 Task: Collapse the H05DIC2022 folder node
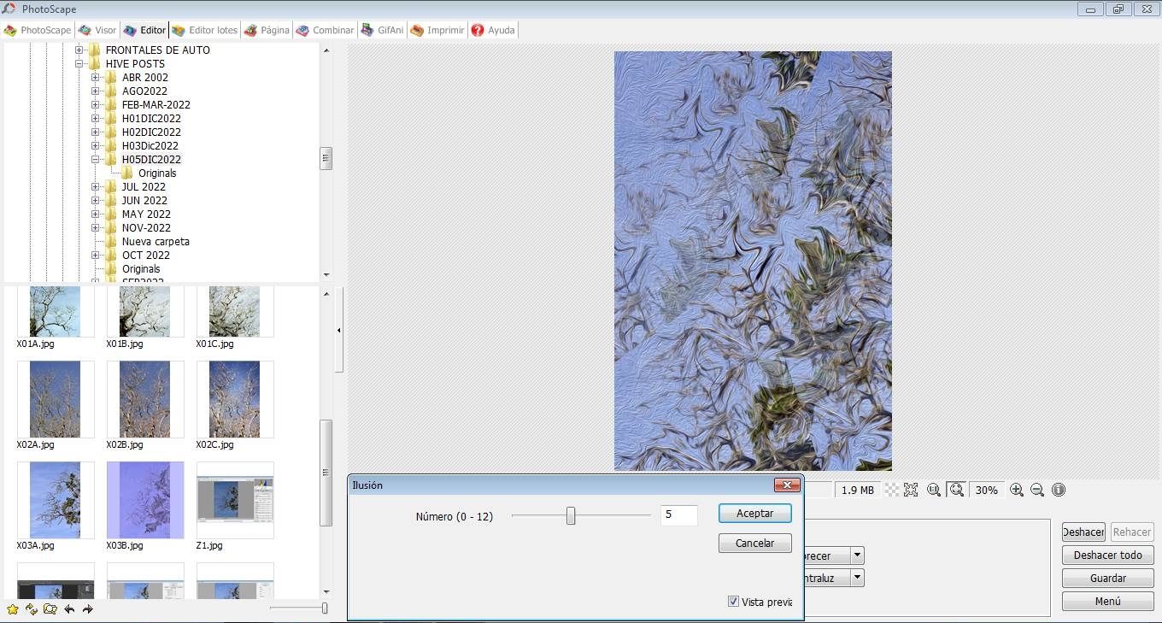[x=96, y=159]
